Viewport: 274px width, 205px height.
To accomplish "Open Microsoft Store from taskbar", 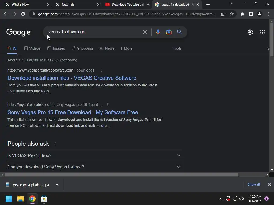I will (44, 199).
